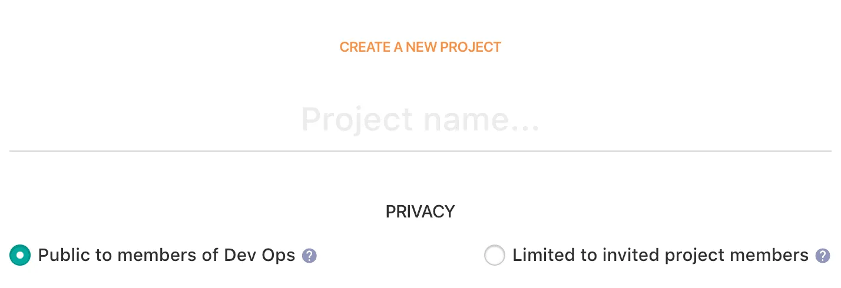Show help about public project privacy
The height and width of the screenshot is (288, 841).
[309, 256]
